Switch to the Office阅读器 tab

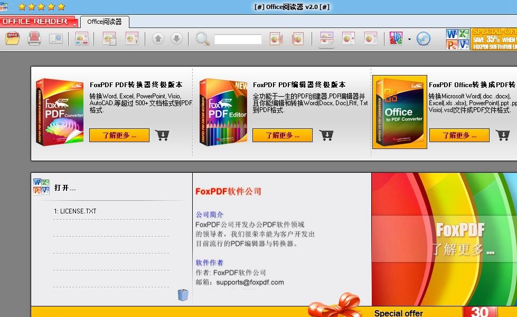tap(105, 22)
